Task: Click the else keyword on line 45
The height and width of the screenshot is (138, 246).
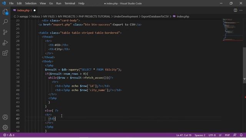Action: [48, 110]
